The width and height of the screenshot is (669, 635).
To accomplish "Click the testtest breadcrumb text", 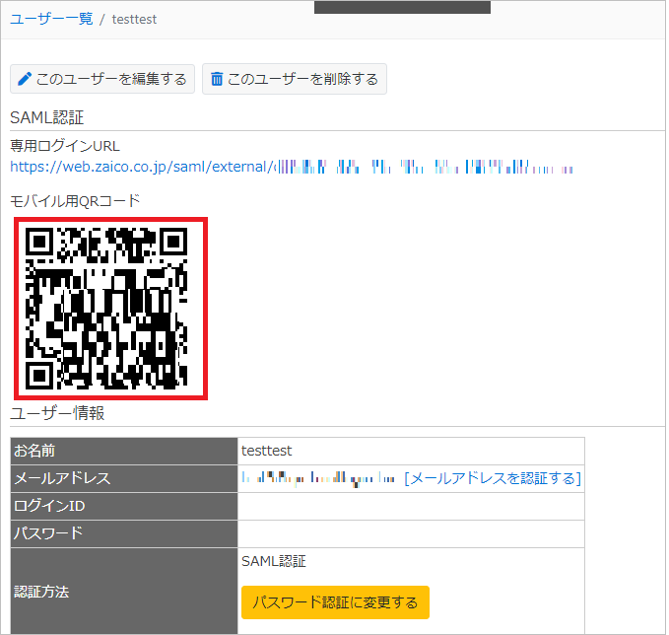I will pyautogui.click(x=134, y=19).
